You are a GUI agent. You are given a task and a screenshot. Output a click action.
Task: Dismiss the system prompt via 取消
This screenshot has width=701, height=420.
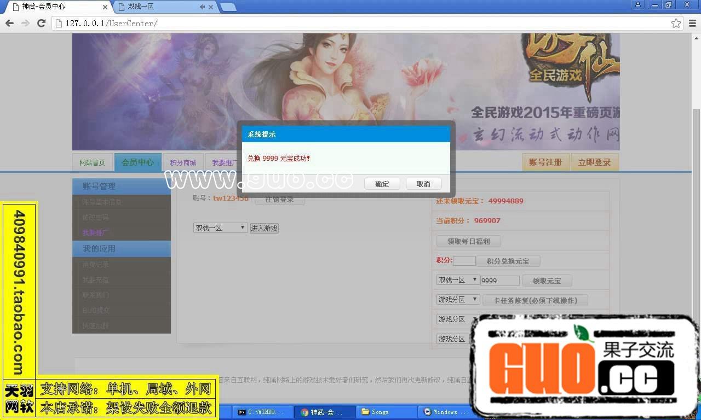pos(423,184)
